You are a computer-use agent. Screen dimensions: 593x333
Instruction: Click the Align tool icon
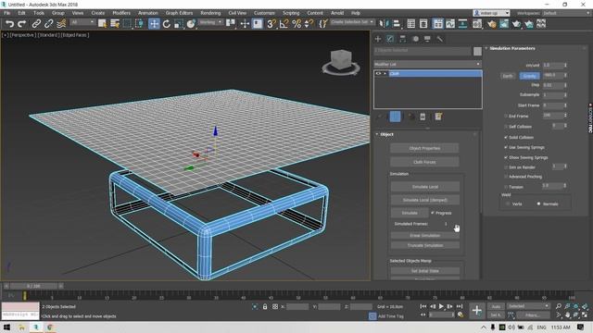[397, 24]
